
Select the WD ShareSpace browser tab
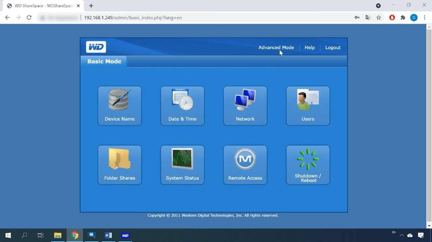point(43,6)
